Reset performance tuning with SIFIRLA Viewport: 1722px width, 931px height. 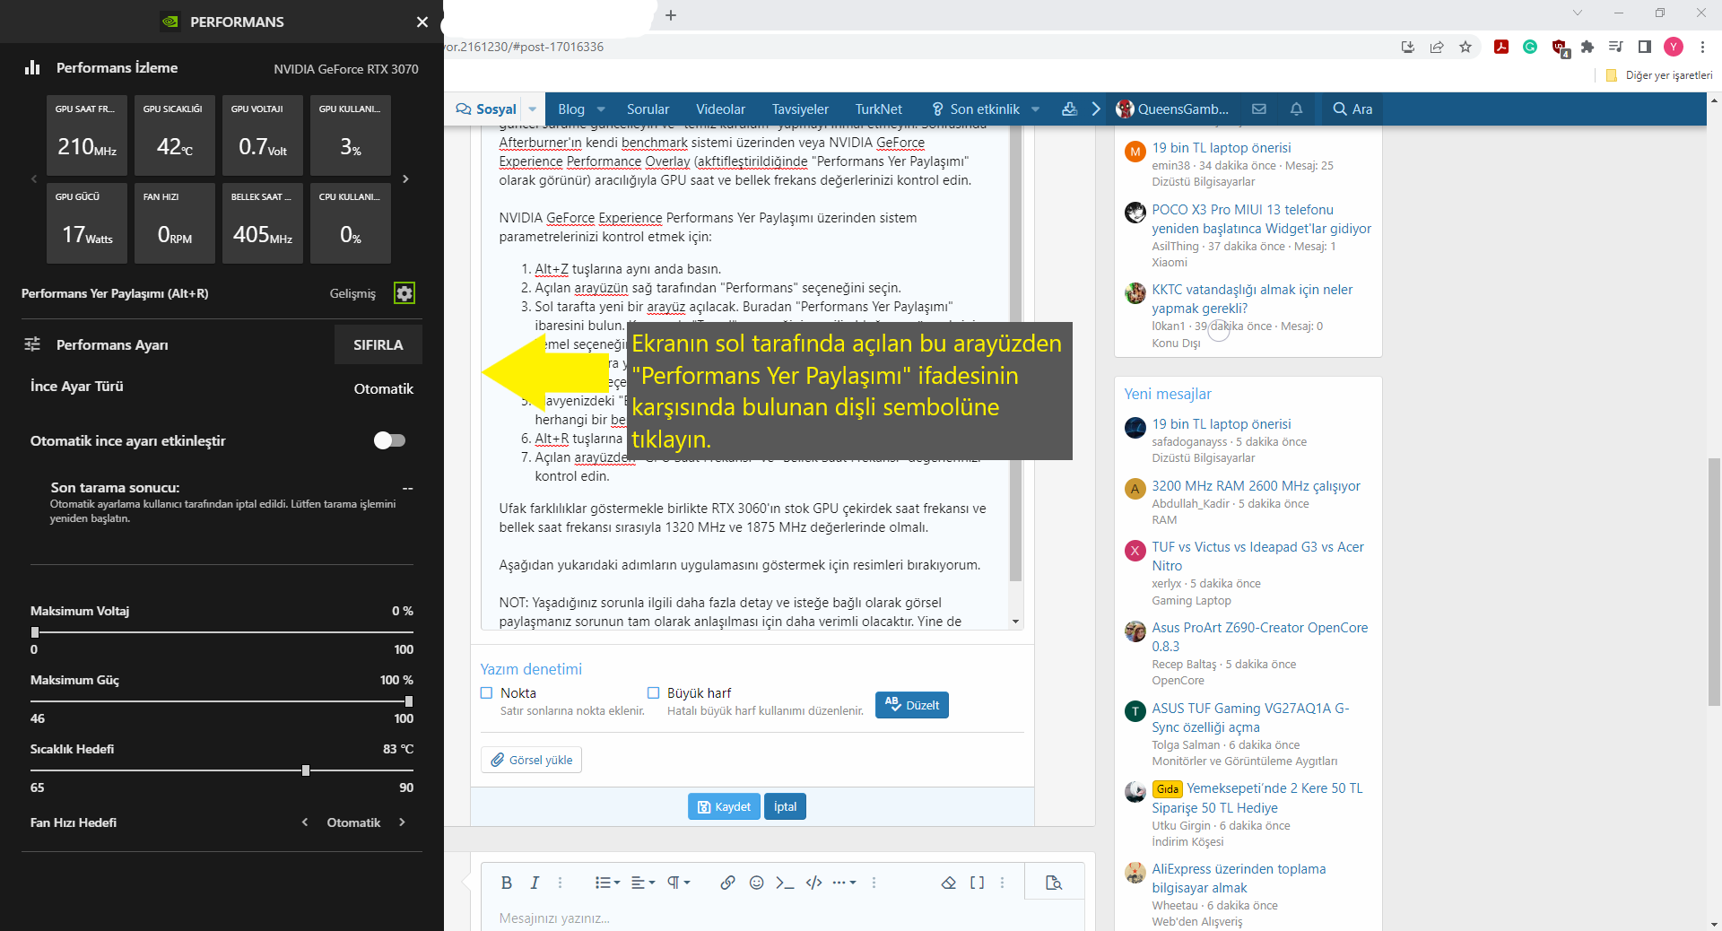pyautogui.click(x=378, y=344)
